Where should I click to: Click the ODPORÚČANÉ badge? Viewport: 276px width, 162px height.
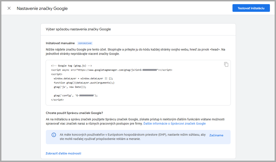85,43
